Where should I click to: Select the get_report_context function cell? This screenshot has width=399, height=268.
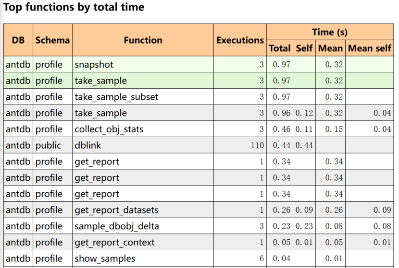pyautogui.click(x=114, y=242)
